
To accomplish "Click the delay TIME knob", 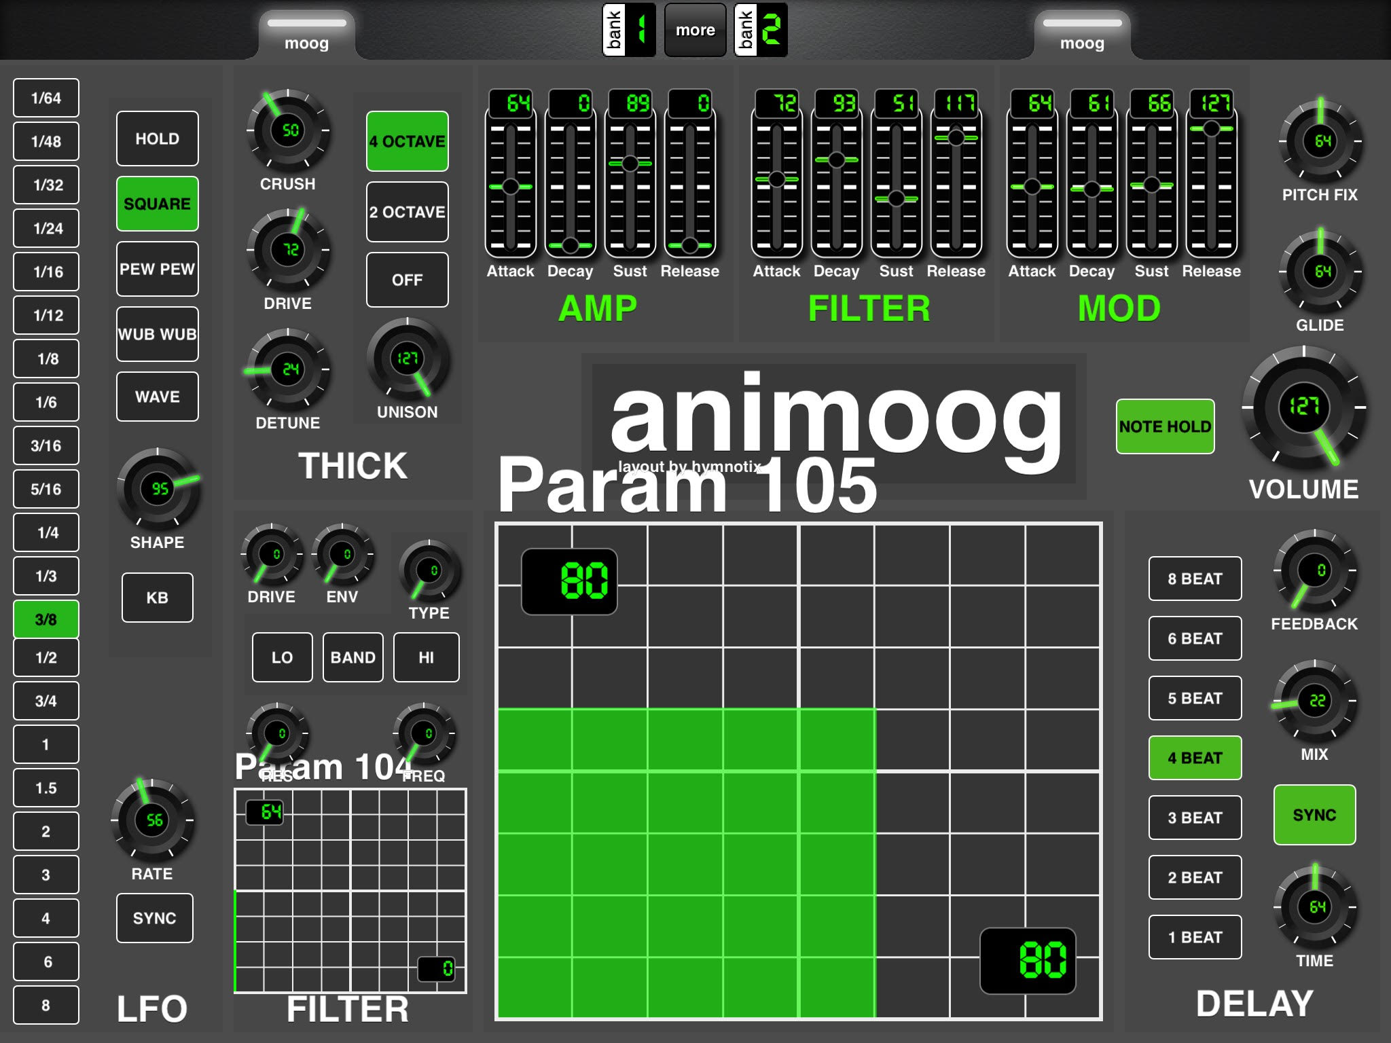I will pyautogui.click(x=1315, y=907).
